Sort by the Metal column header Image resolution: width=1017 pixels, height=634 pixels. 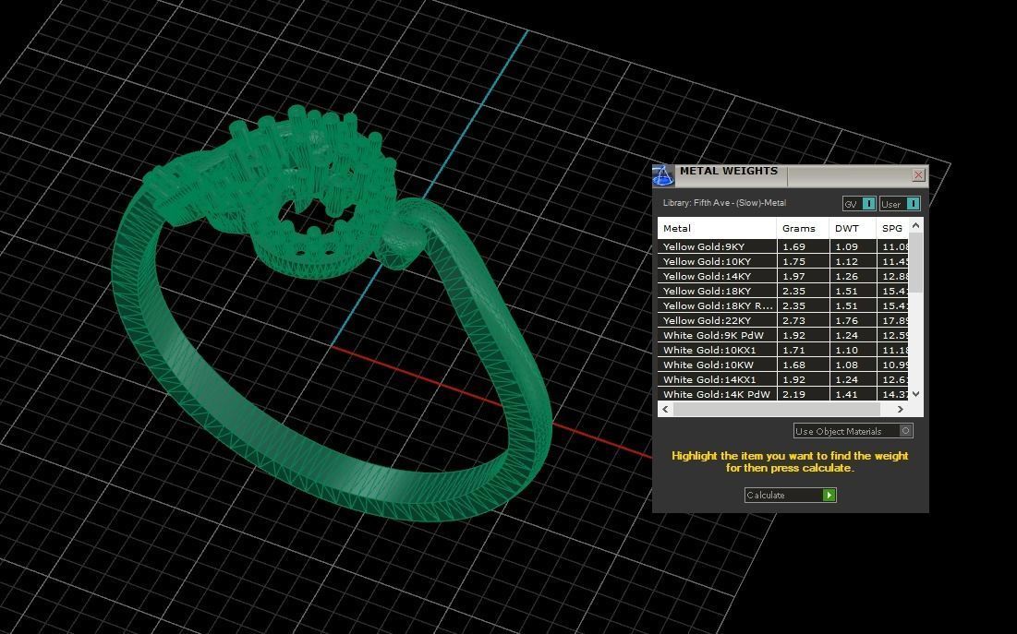(717, 228)
